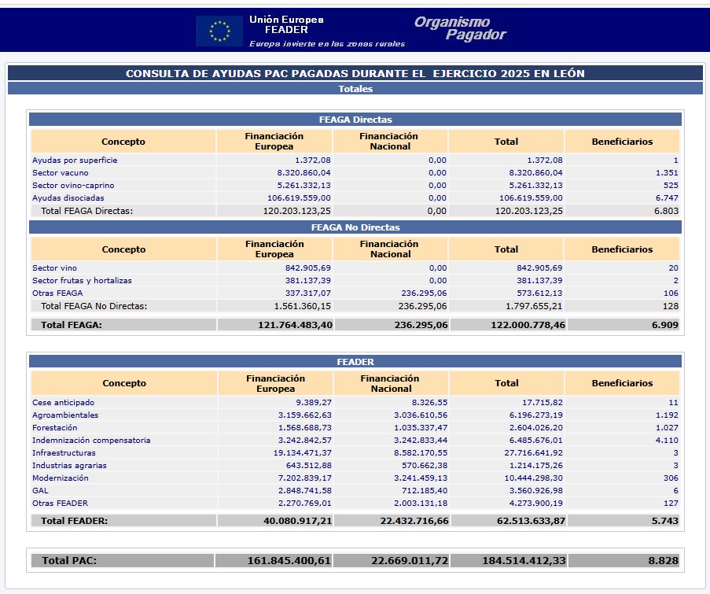Click the Total PAC row label
Image resolution: width=710 pixels, height=594 pixels.
69,561
